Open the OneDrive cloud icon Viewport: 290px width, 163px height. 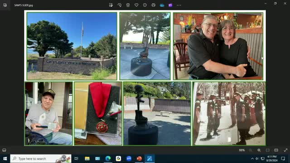tap(162, 5)
